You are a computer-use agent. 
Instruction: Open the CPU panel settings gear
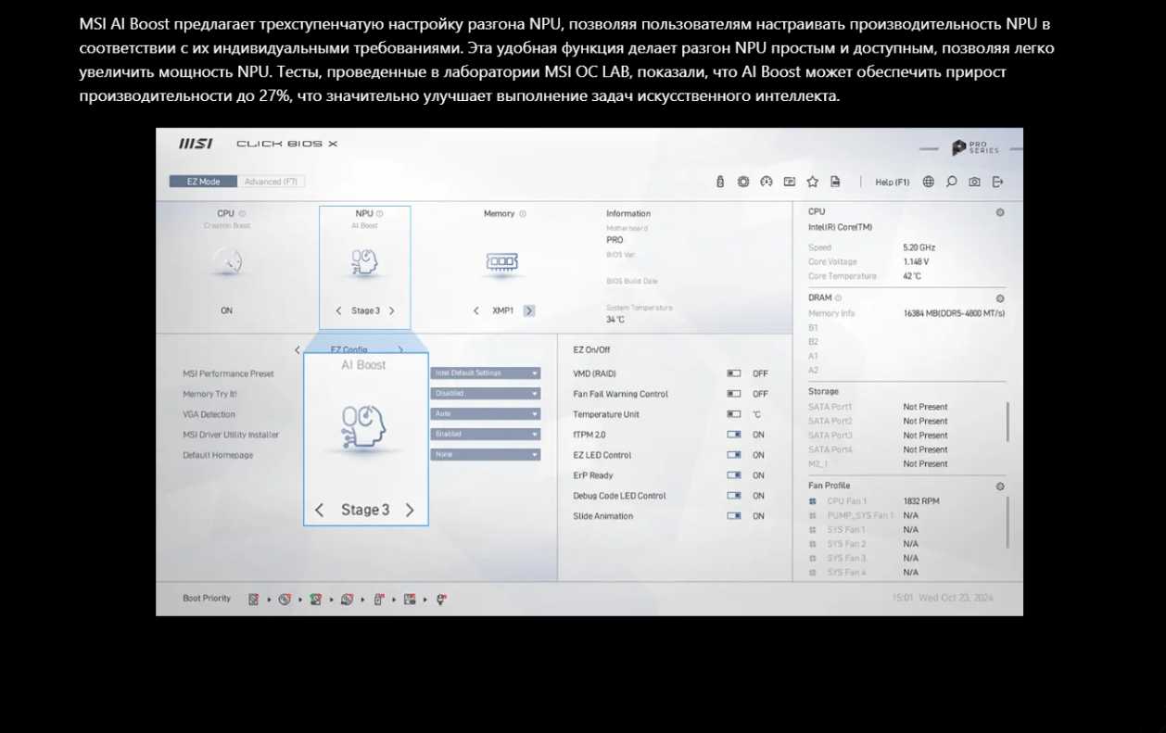[1000, 212]
